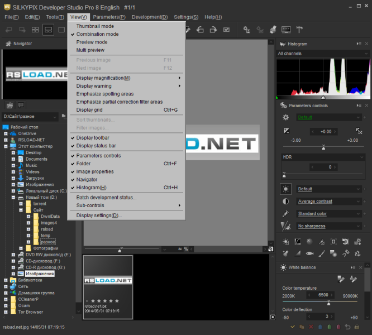Image resolution: width=372 pixels, height=335 pixels.
Task: Toggle Image properties in the View menu
Action: (95, 171)
